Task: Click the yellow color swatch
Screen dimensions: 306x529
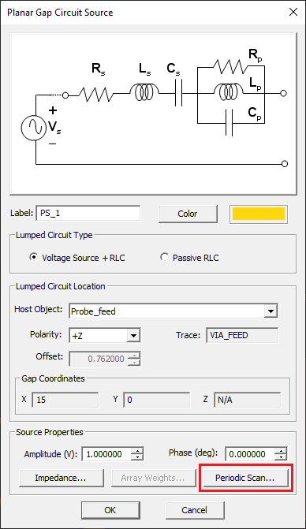Action: [259, 214]
